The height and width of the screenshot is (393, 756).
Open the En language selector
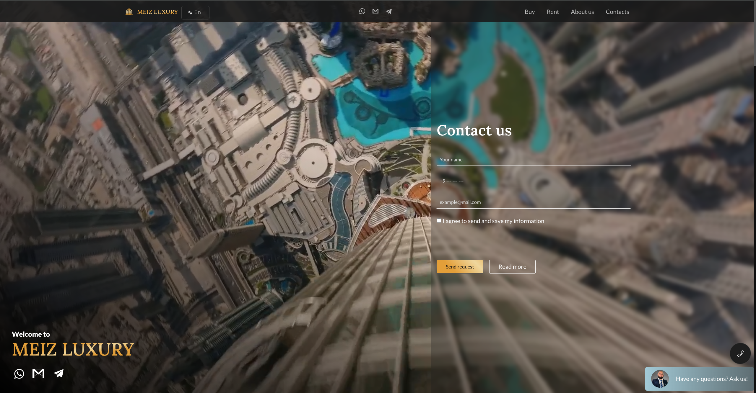pyautogui.click(x=195, y=12)
